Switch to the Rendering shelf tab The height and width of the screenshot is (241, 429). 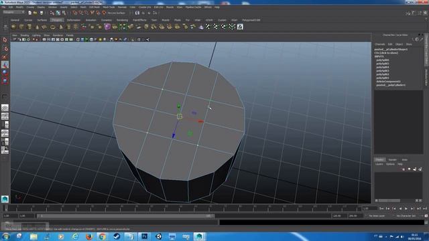click(122, 20)
